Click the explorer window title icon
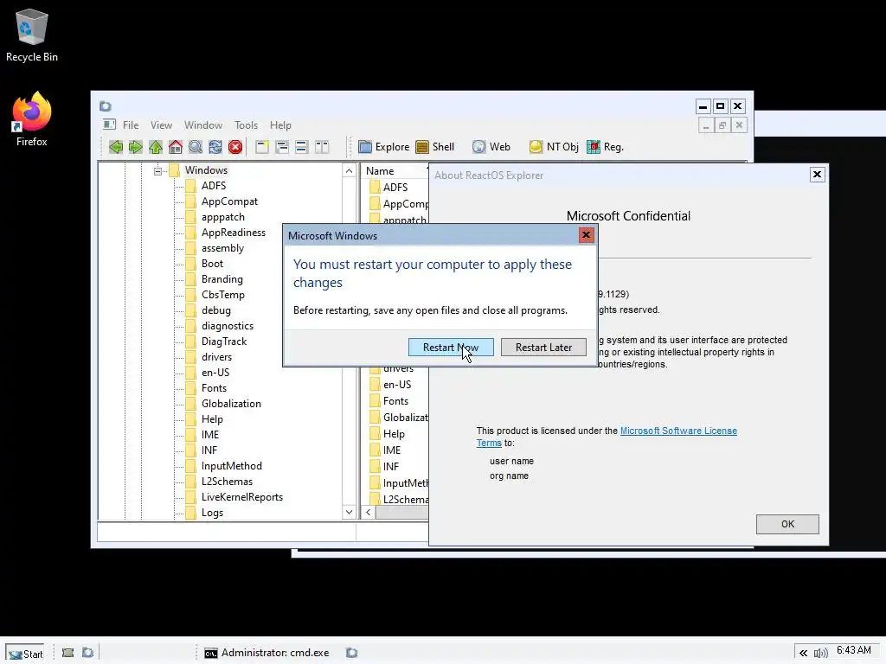The height and width of the screenshot is (664, 886). (x=106, y=106)
